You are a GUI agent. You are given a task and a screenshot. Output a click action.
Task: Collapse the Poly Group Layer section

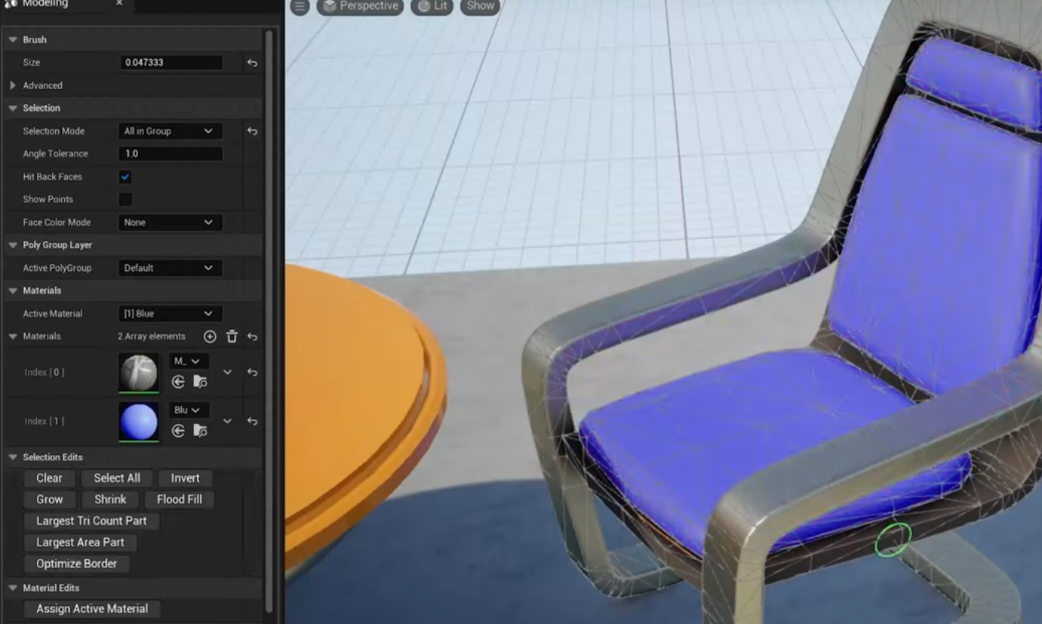pyautogui.click(x=13, y=245)
